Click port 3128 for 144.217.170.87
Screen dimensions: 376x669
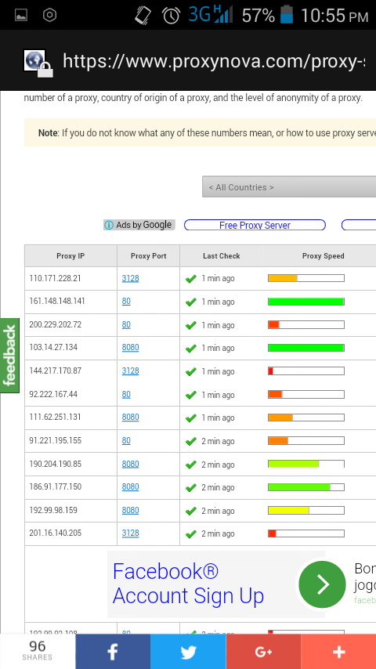pos(130,371)
